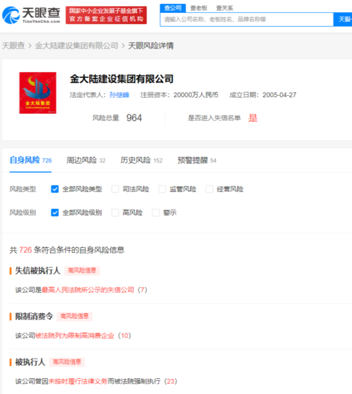Viewport: 352px width, 394px height.
Task: Open 未按时履行法律义务 link
Action: [77, 381]
